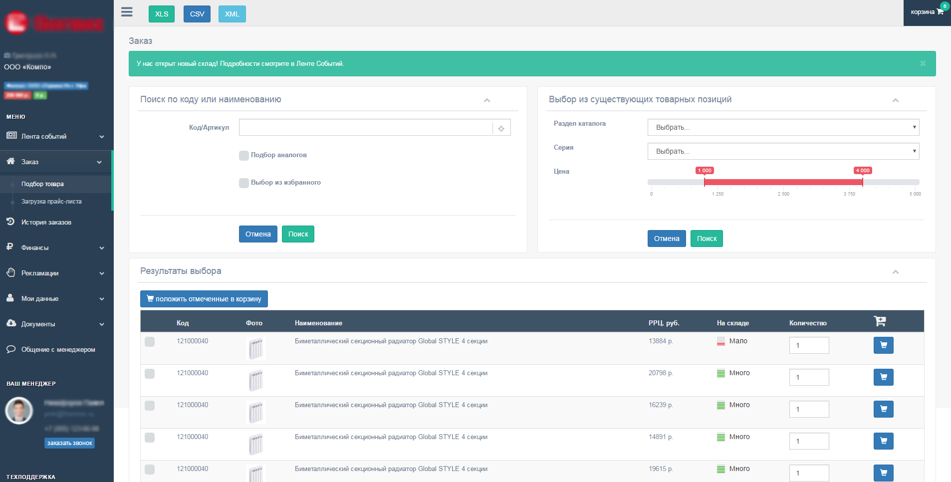Open the shopping cart icon at top right

point(940,11)
